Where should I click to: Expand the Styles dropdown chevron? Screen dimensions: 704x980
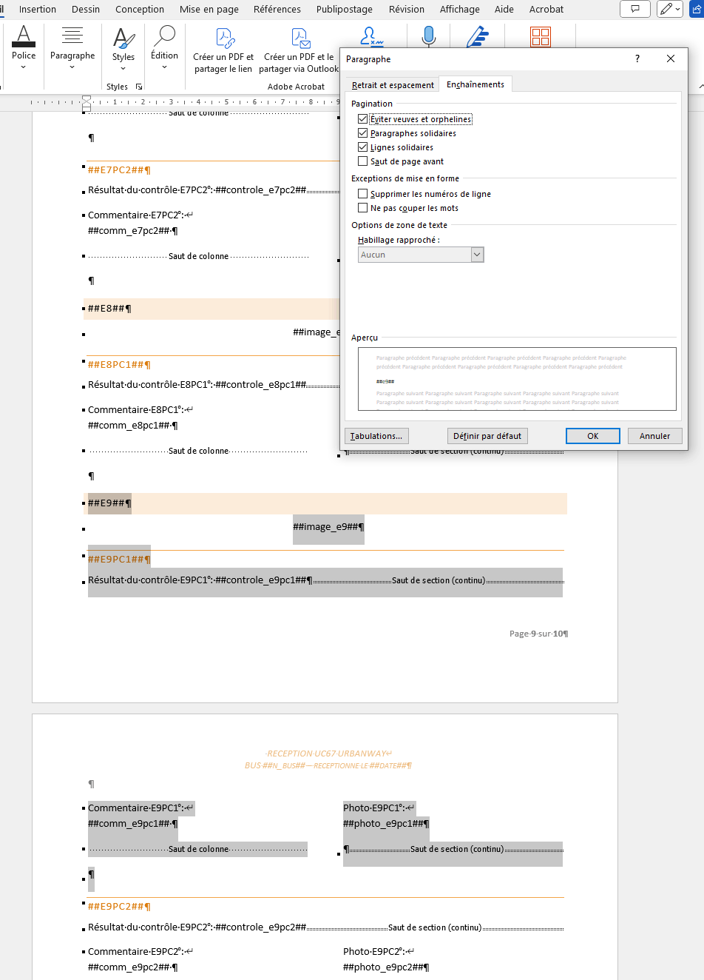pyautogui.click(x=123, y=68)
